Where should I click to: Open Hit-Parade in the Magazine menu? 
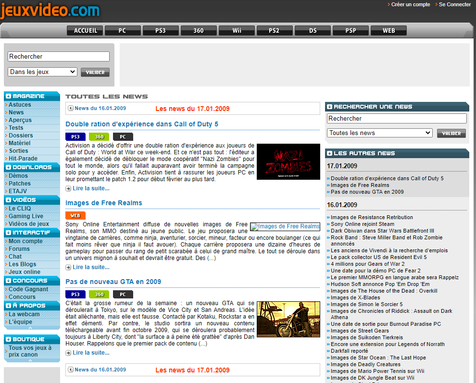23,159
